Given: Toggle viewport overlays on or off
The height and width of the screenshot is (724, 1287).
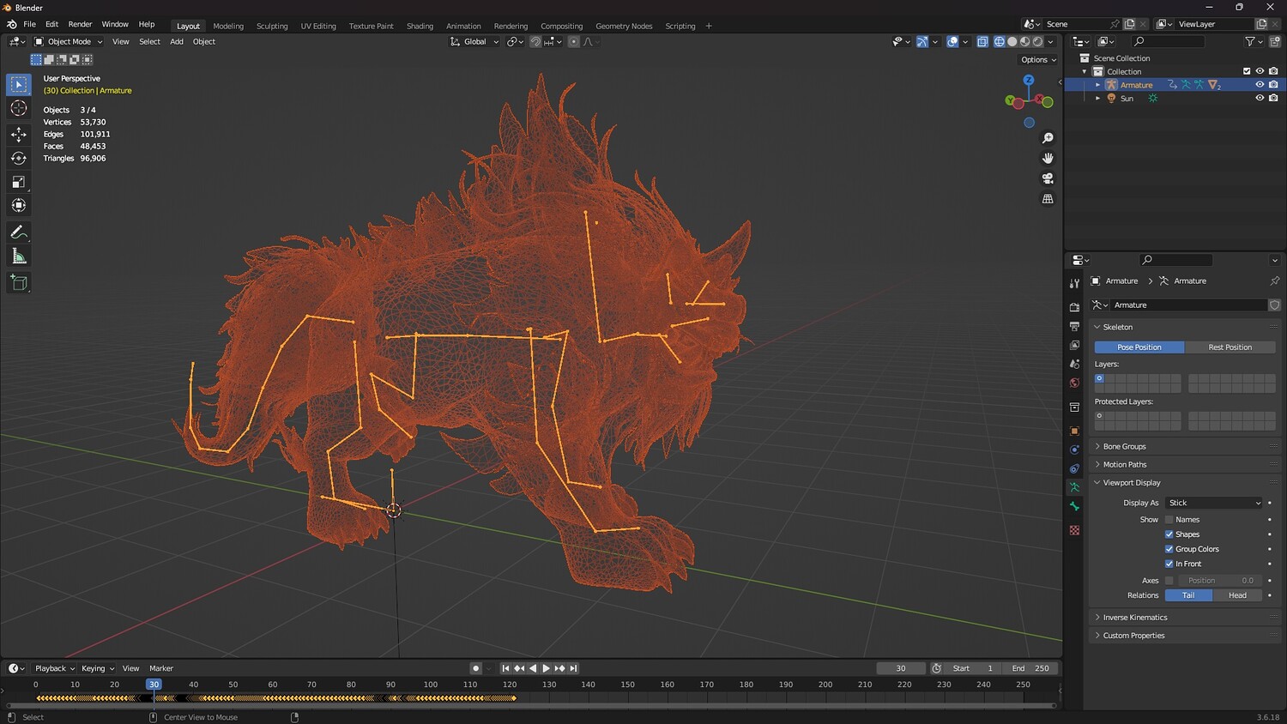Looking at the screenshot, I should point(952,41).
